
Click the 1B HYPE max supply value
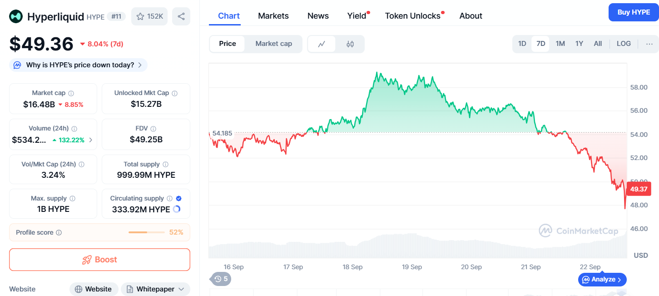coord(53,209)
